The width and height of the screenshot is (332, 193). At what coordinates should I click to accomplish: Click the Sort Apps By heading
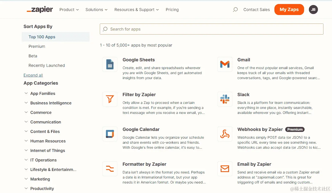tap(38, 27)
